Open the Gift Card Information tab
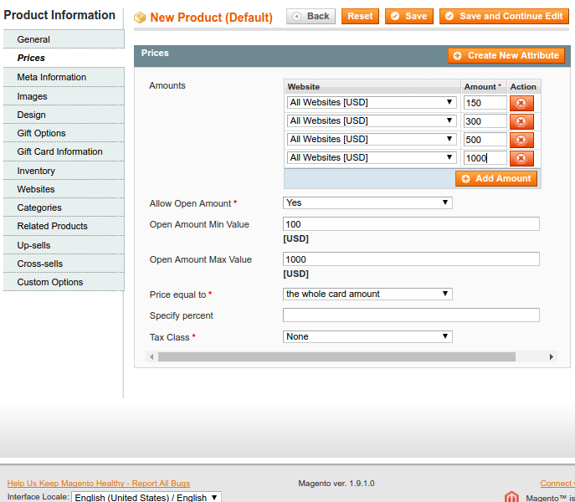This screenshot has height=502, width=575. [x=59, y=151]
